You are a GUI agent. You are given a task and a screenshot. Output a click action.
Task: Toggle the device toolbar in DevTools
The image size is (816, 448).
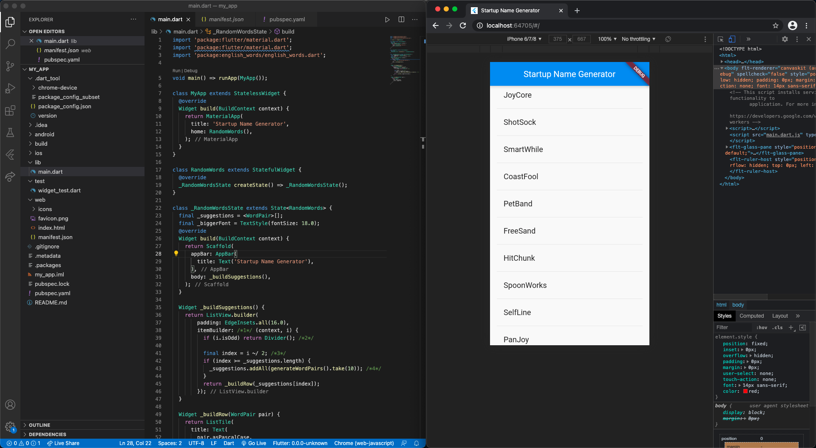732,39
